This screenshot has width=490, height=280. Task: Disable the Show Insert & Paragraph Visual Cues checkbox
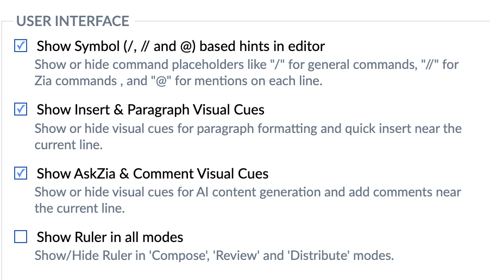pyautogui.click(x=21, y=109)
